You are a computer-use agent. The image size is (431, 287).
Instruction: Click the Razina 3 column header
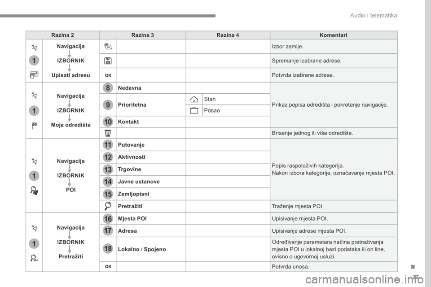pos(143,35)
